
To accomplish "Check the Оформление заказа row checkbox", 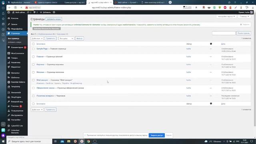I will (33, 88).
